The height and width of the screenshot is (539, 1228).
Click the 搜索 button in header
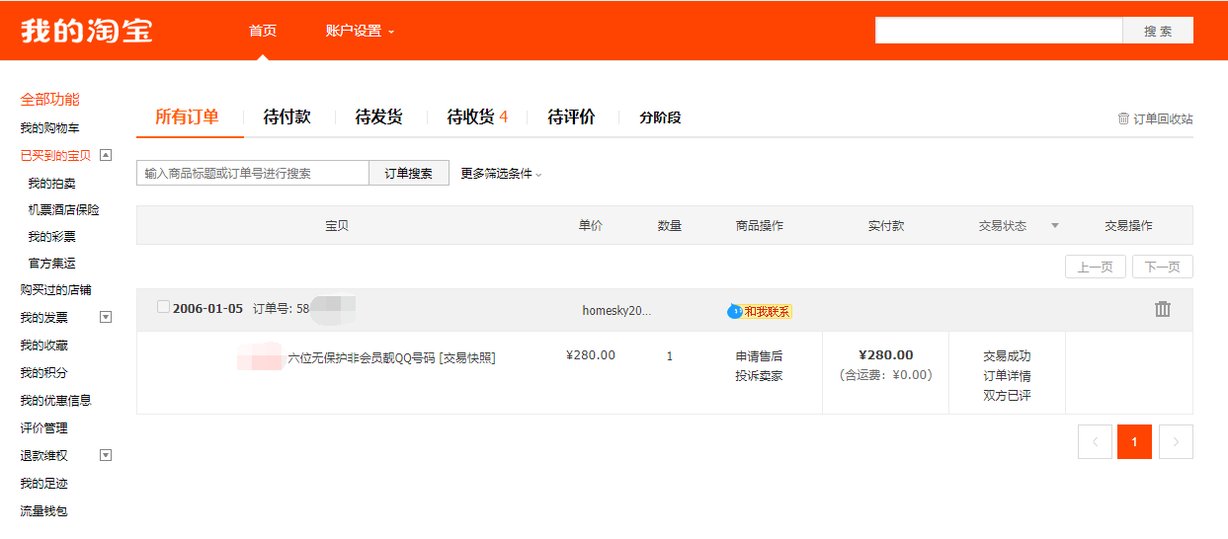(1158, 31)
